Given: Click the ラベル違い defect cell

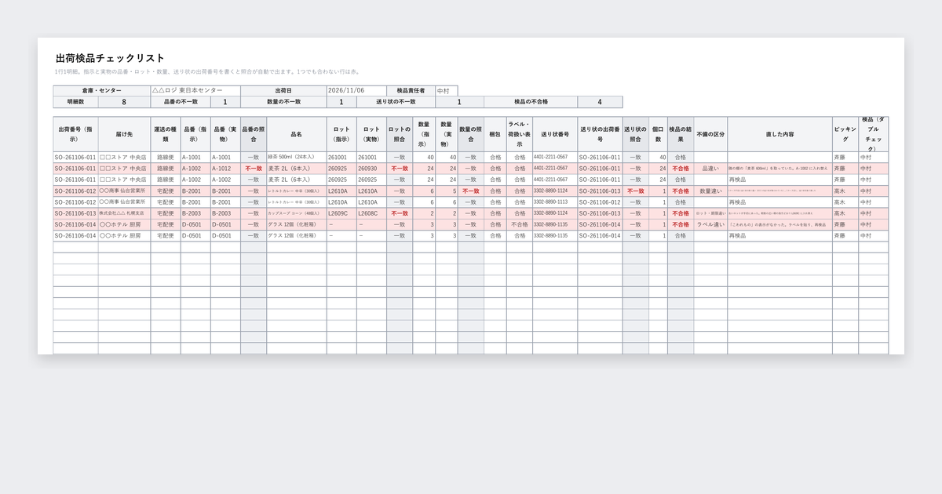Looking at the screenshot, I should pyautogui.click(x=710, y=224).
